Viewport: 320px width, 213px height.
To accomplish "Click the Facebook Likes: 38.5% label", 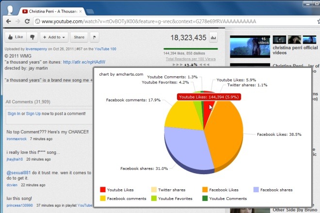I will (279, 134).
